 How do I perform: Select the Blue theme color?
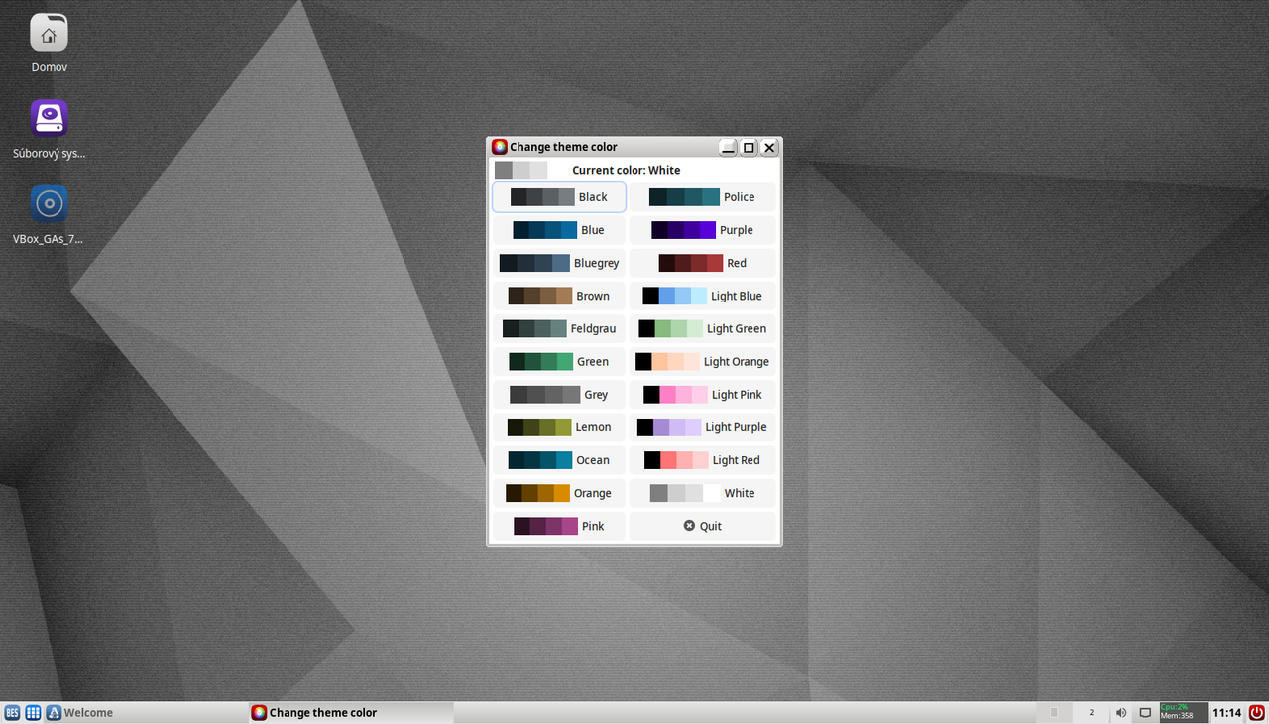pyautogui.click(x=559, y=230)
